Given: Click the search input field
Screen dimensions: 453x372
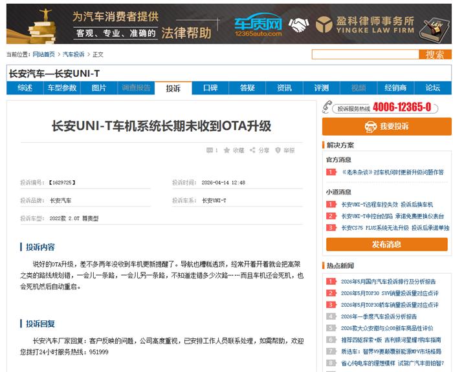Looking at the screenshot, I should [366, 54].
